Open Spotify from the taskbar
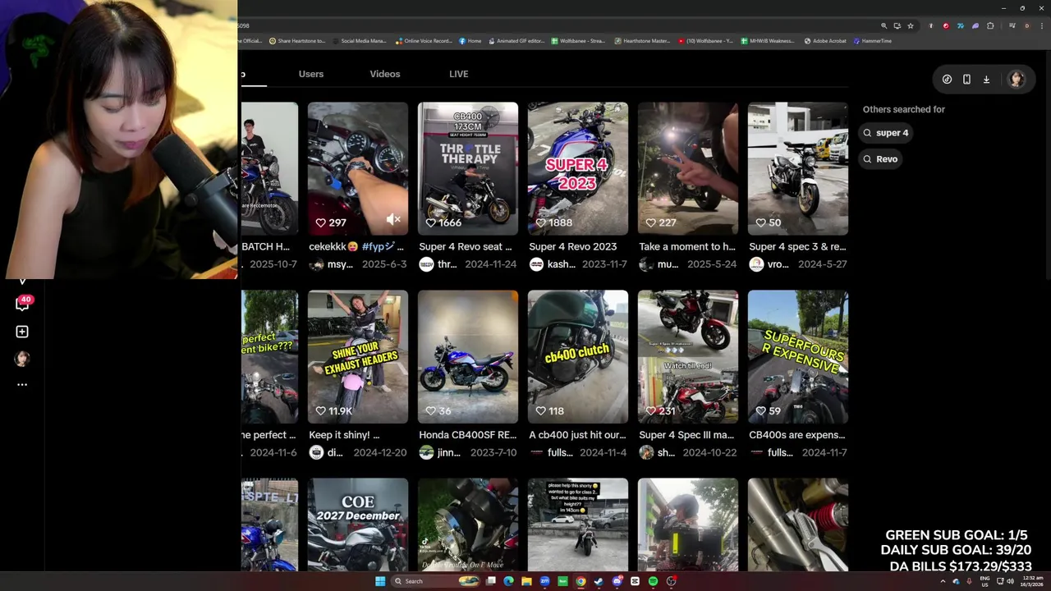The height and width of the screenshot is (591, 1051). click(653, 581)
